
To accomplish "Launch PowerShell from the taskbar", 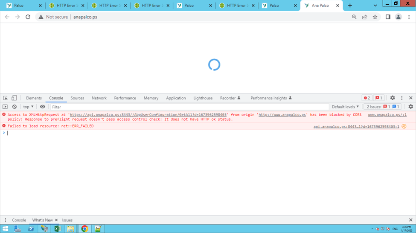I will (x=31, y=229).
